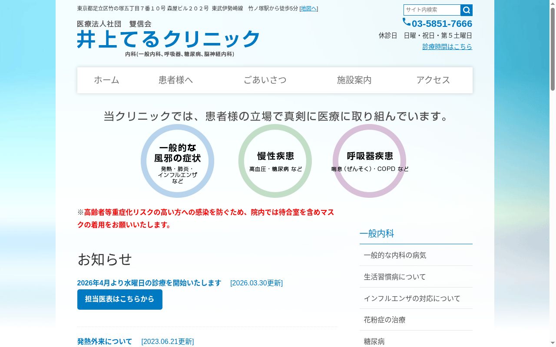Focus the サイト内検索 search field
This screenshot has height=347, width=556.
[432, 10]
